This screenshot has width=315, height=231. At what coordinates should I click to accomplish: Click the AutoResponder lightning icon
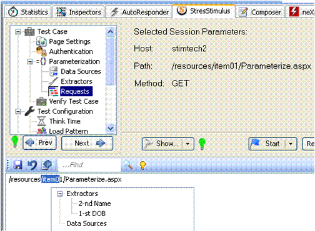[114, 12]
